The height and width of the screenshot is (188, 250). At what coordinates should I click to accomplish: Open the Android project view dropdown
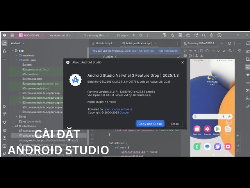point(18,43)
